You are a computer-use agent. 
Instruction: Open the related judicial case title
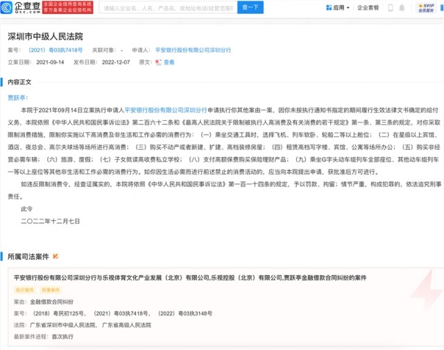point(190,278)
